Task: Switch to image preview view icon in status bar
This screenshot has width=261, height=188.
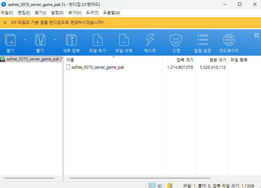Action: tap(160, 185)
